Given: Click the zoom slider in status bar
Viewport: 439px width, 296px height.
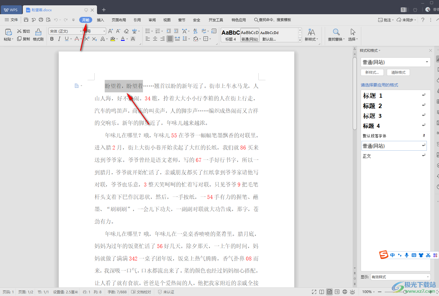Looking at the screenshot, I should click(405, 292).
